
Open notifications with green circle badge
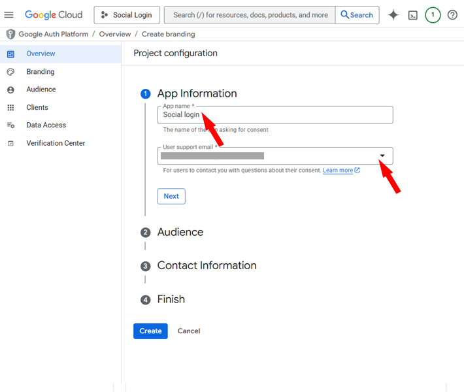[x=433, y=15]
